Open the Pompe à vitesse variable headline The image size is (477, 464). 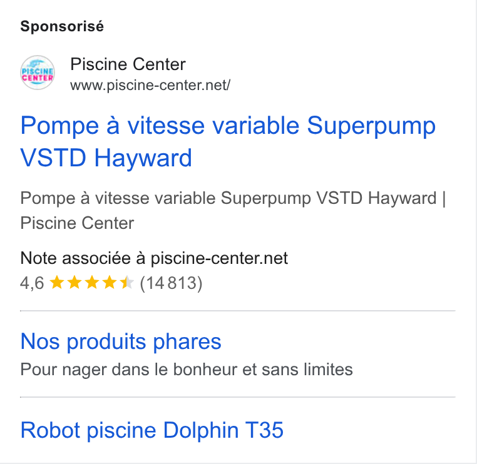[x=228, y=141]
